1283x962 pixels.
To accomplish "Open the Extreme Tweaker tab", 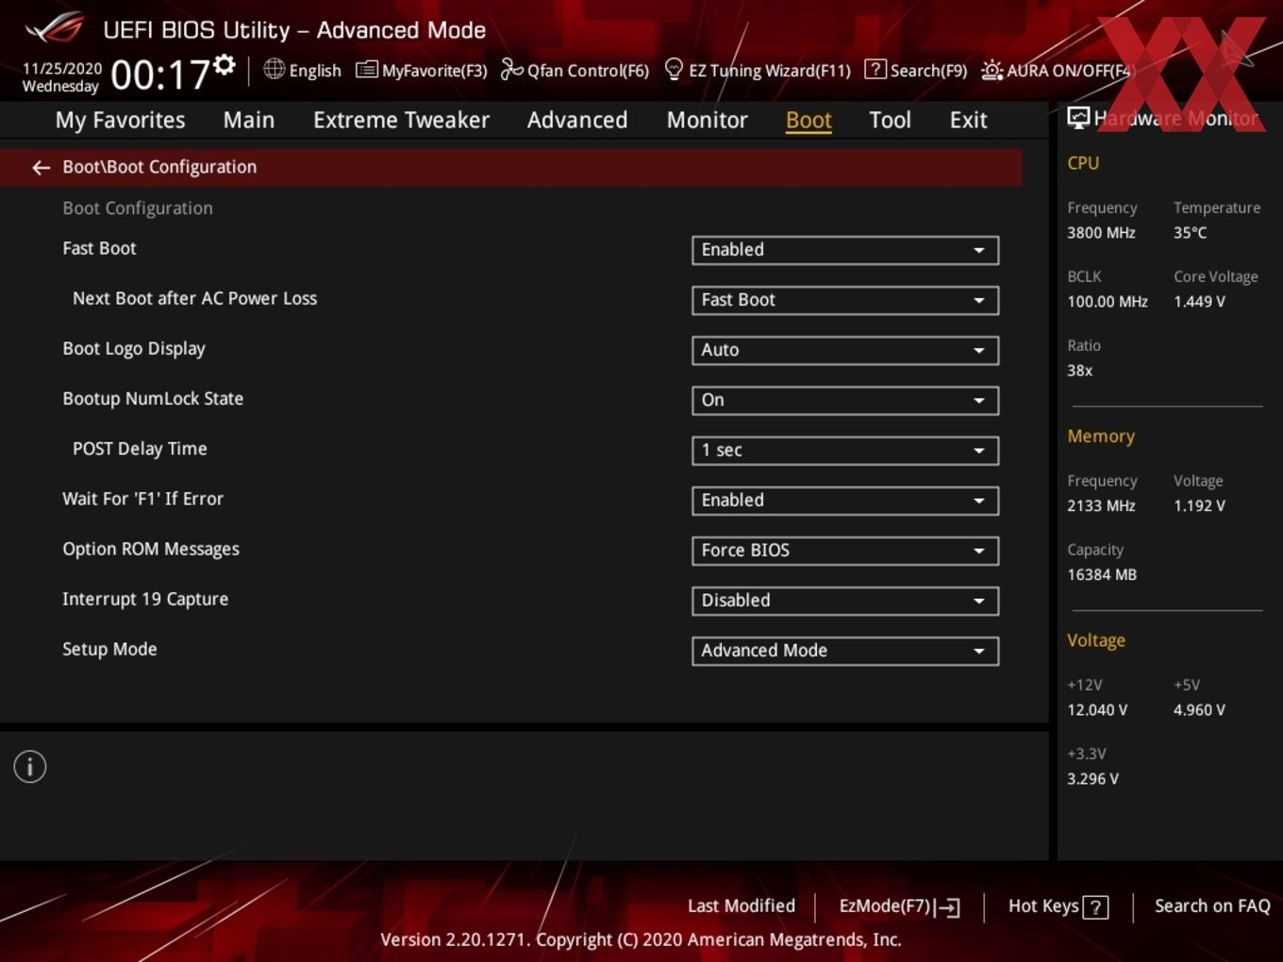I will click(401, 120).
